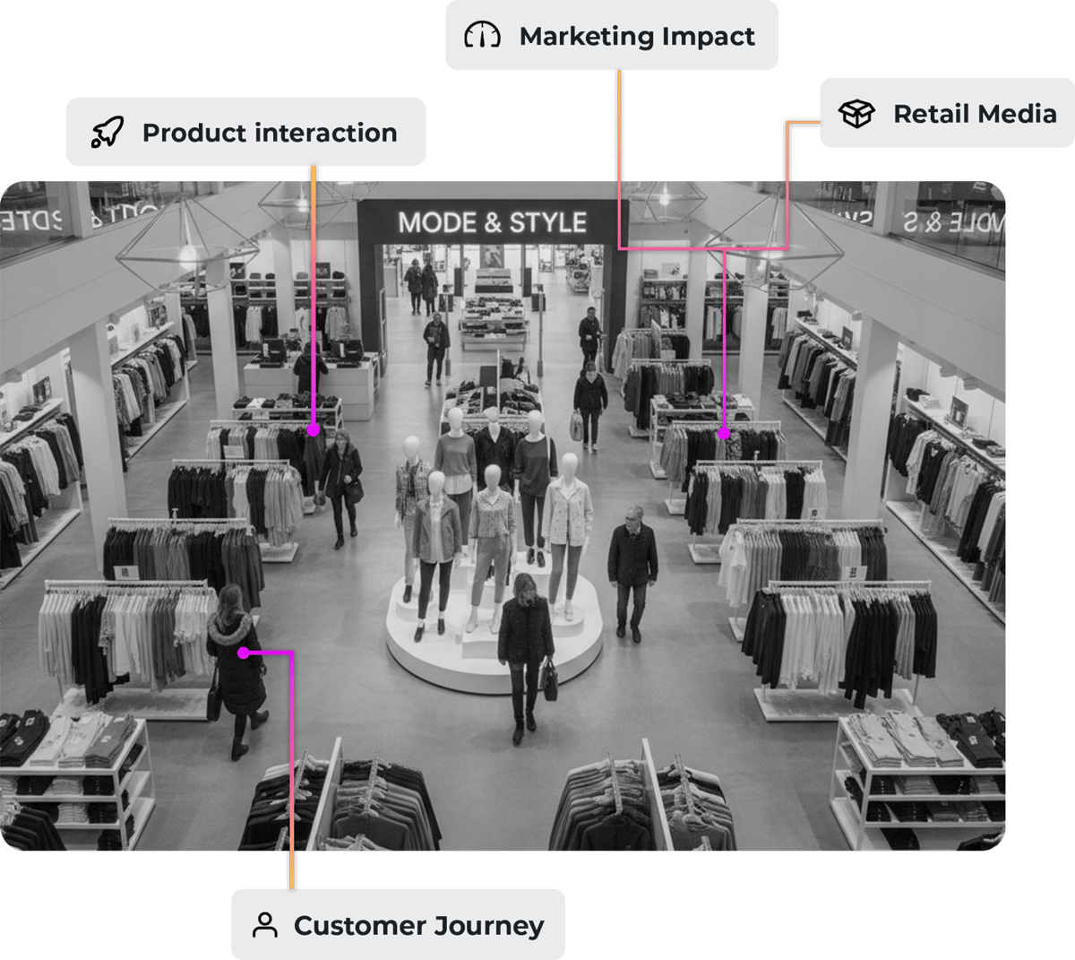Click the gauge icon beside Marketing Impact

point(481,36)
